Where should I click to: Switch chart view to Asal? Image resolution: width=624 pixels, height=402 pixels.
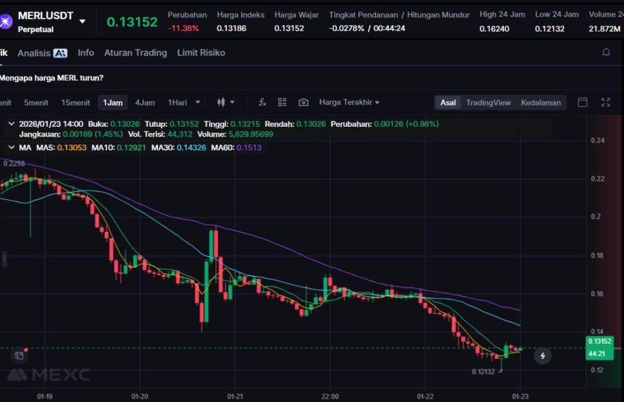click(448, 102)
